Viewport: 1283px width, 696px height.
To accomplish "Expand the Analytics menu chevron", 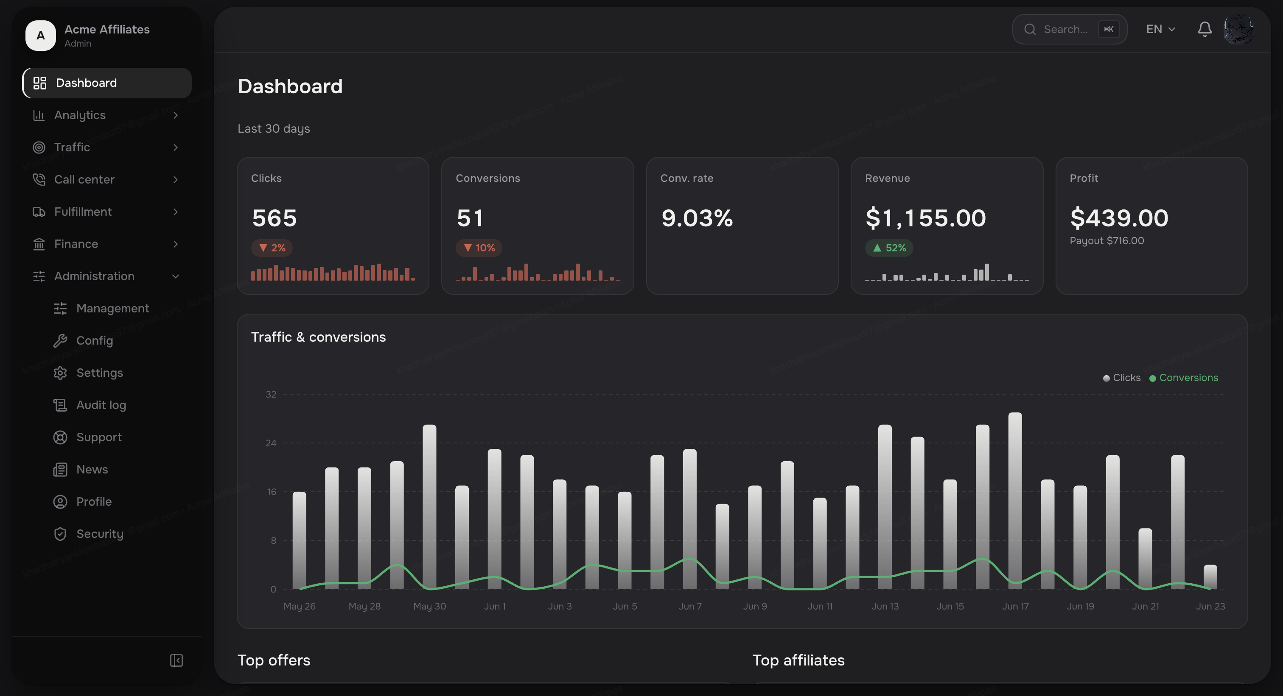I will pyautogui.click(x=175, y=115).
